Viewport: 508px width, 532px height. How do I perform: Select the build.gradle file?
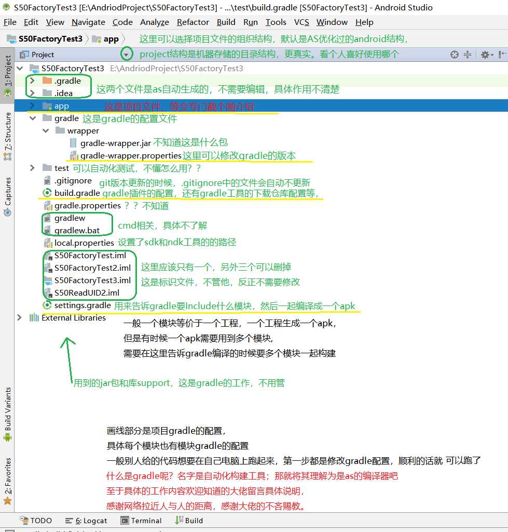pyautogui.click(x=77, y=193)
